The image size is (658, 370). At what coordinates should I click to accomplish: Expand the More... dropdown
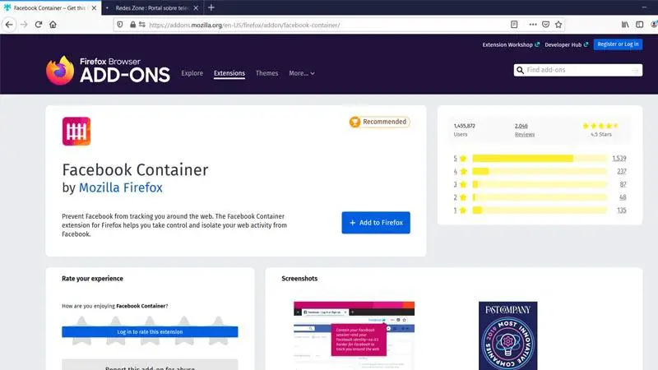(302, 73)
